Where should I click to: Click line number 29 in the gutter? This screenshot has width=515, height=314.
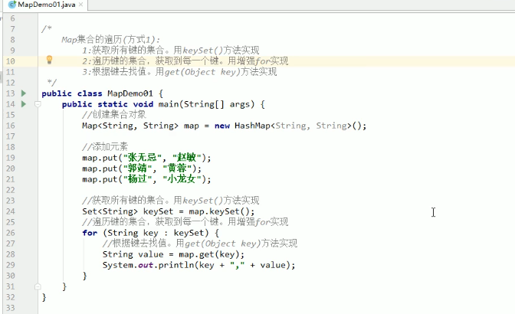pos(11,265)
